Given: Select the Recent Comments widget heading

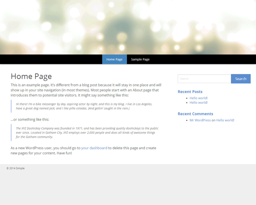Looking at the screenshot, I should click(195, 114).
